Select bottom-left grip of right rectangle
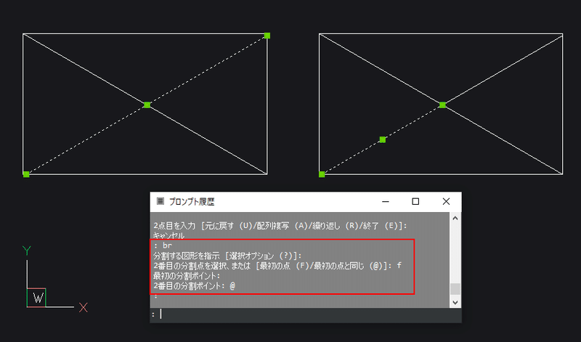581x342 pixels. [x=322, y=174]
